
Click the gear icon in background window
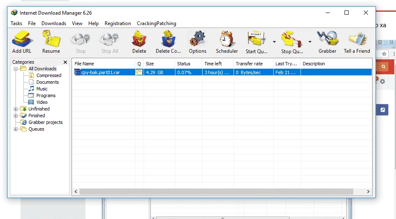(383, 81)
